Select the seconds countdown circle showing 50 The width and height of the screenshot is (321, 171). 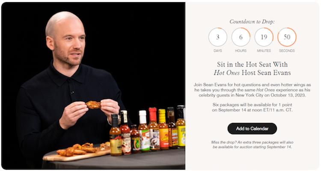287,37
